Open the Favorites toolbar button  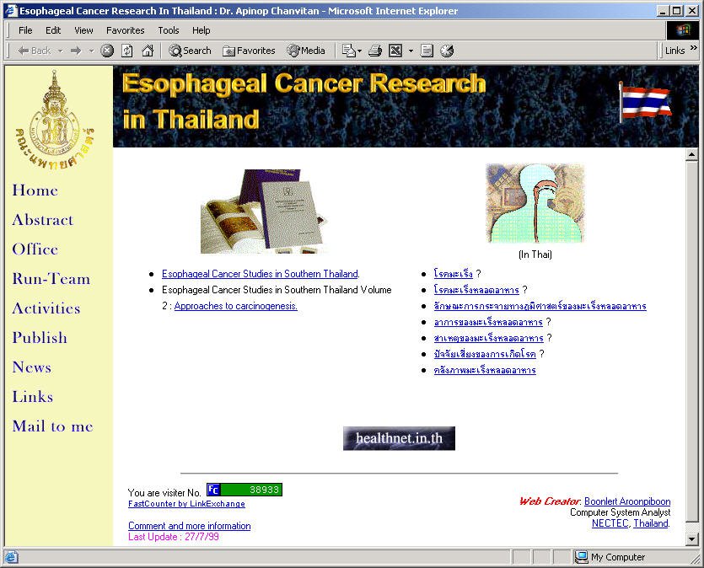point(249,51)
